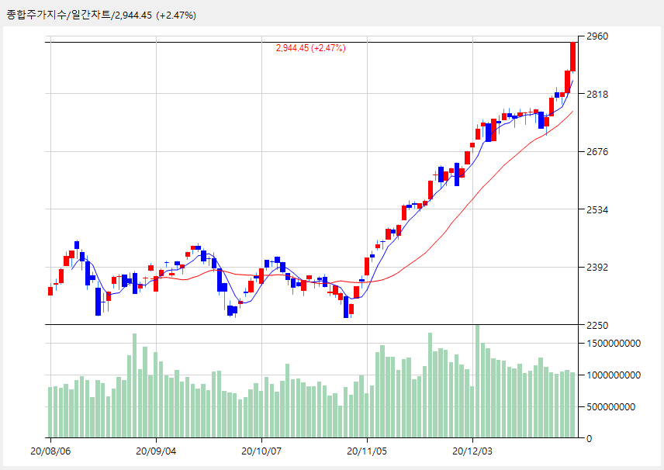Click the 20/11/05 date label

pyautogui.click(x=367, y=451)
